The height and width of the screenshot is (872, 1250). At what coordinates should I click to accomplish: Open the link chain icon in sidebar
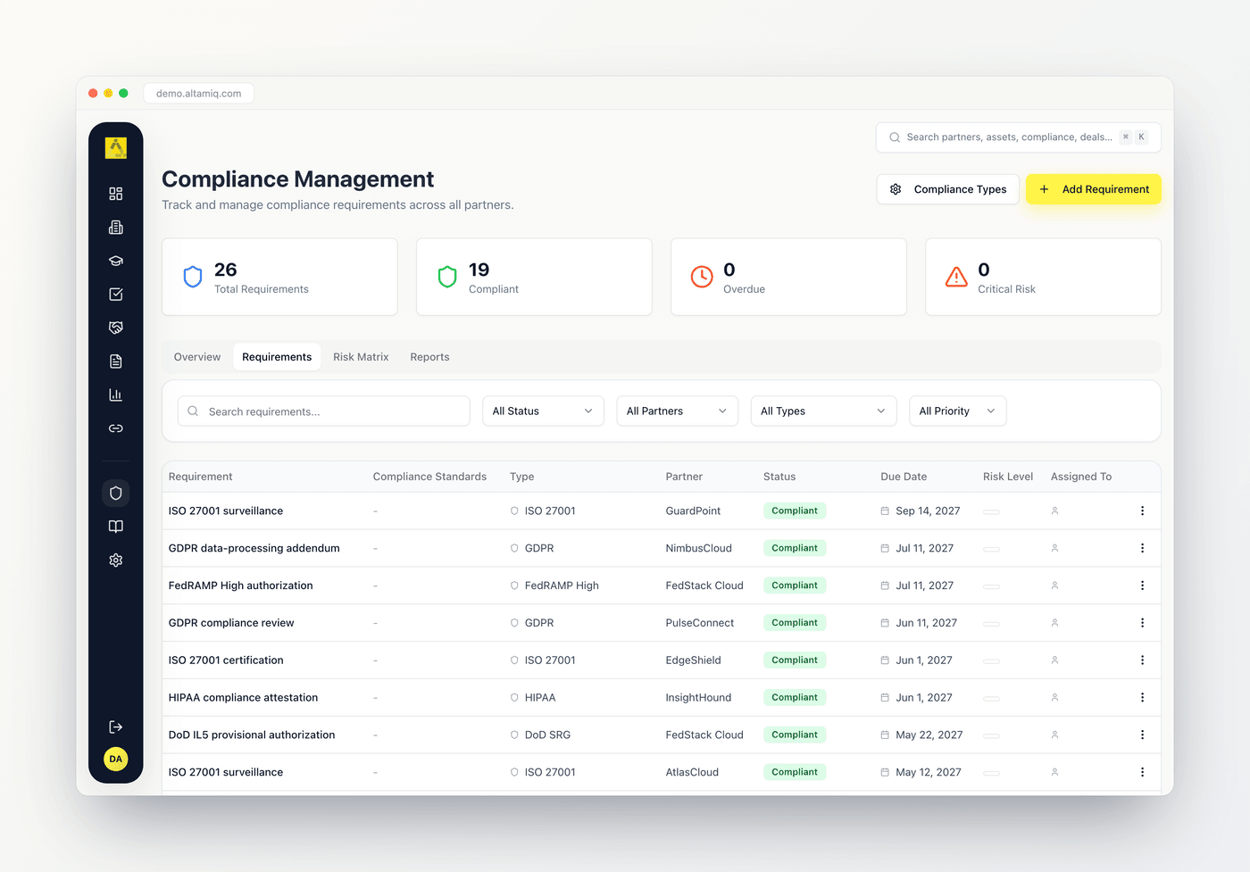[x=115, y=428]
